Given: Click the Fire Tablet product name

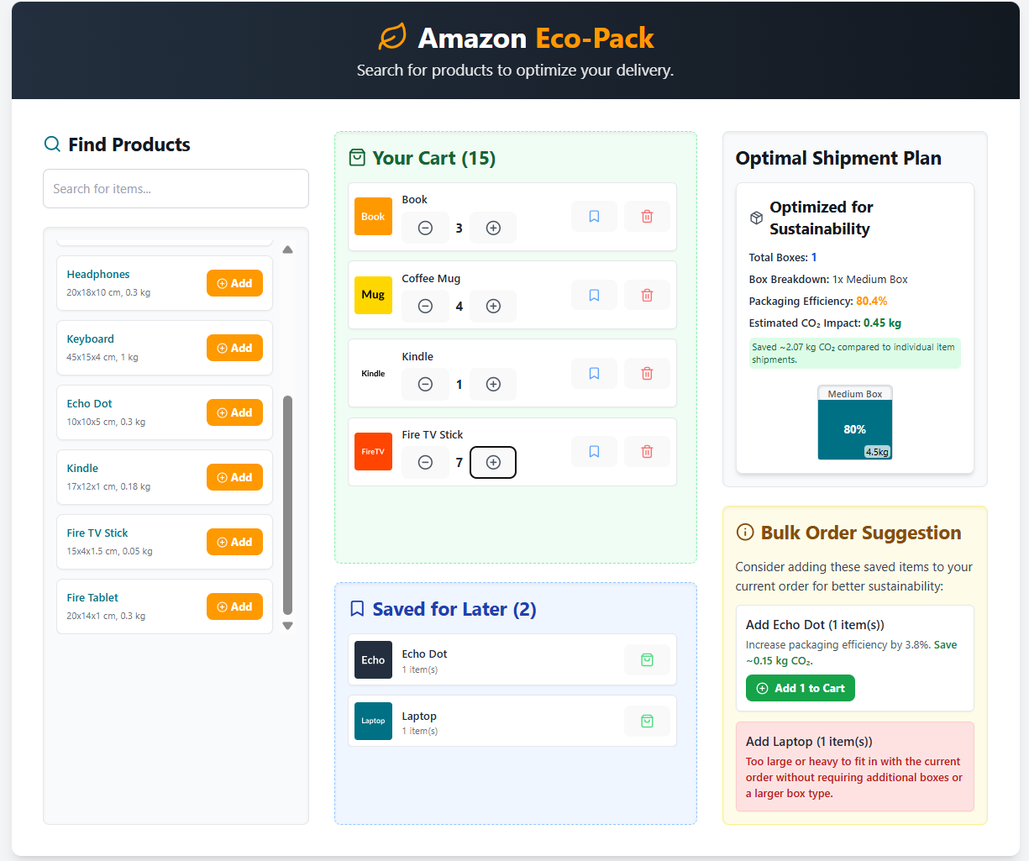Looking at the screenshot, I should (x=92, y=598).
